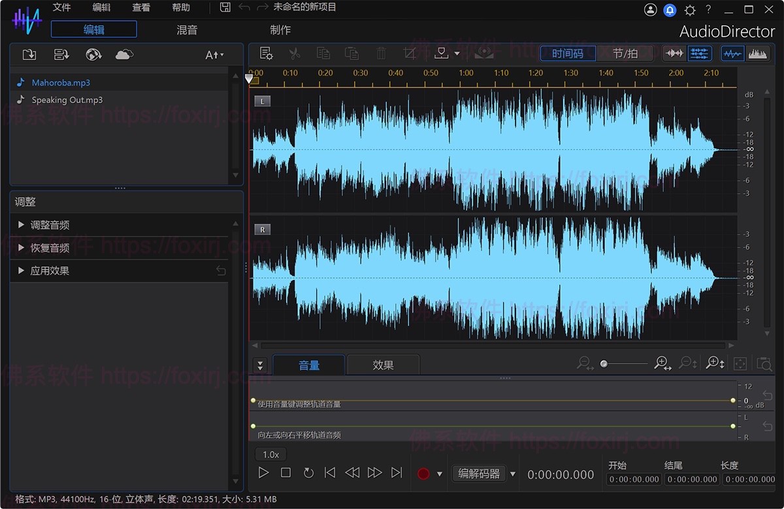
Task: Select the Speaking Out.mp3 file
Action: [x=65, y=99]
